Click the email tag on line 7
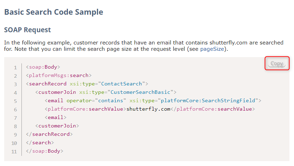294x166 pixels. pyautogui.click(x=55, y=117)
